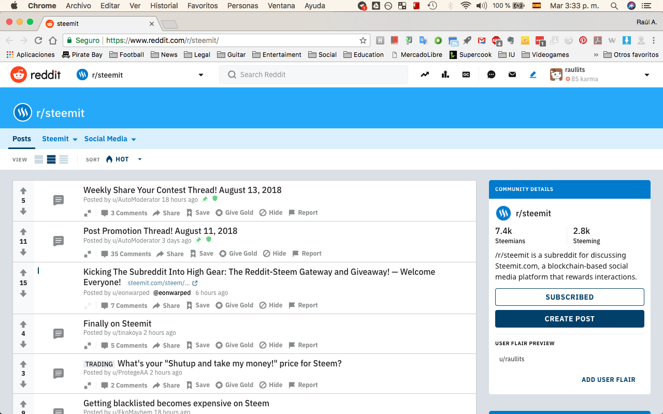Select the steemit browser tab

[98, 24]
